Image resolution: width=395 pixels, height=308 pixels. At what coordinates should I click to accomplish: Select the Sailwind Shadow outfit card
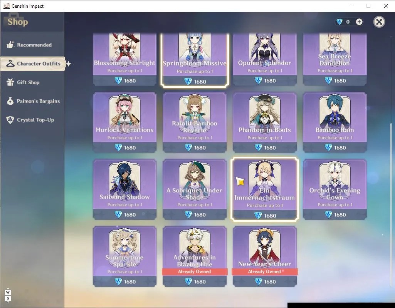point(125,189)
